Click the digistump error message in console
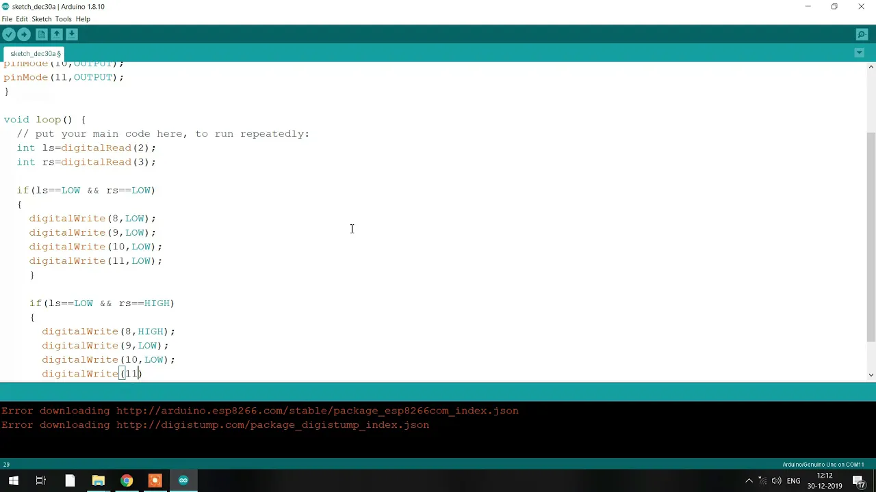 coord(216,425)
